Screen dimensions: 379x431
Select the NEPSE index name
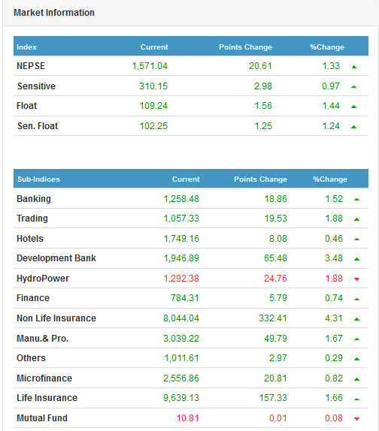pos(31,66)
